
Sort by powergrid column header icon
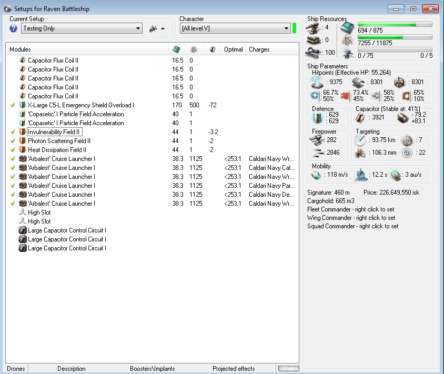coord(194,49)
